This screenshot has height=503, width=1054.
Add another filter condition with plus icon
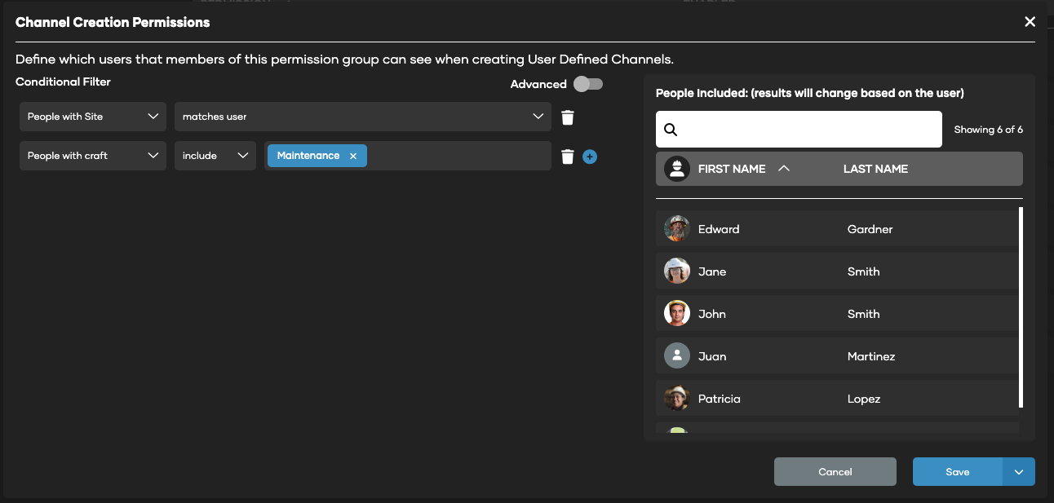tap(590, 157)
